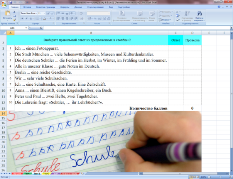The height and width of the screenshot is (179, 233).
Task: Click the horizontal scrollbar thumb
Action: point(180,174)
